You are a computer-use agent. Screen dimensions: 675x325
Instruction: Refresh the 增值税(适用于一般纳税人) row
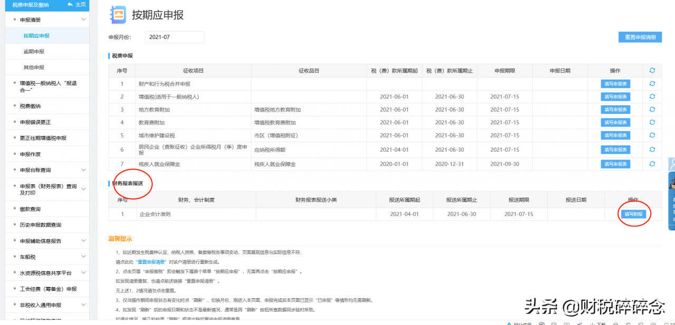point(652,96)
